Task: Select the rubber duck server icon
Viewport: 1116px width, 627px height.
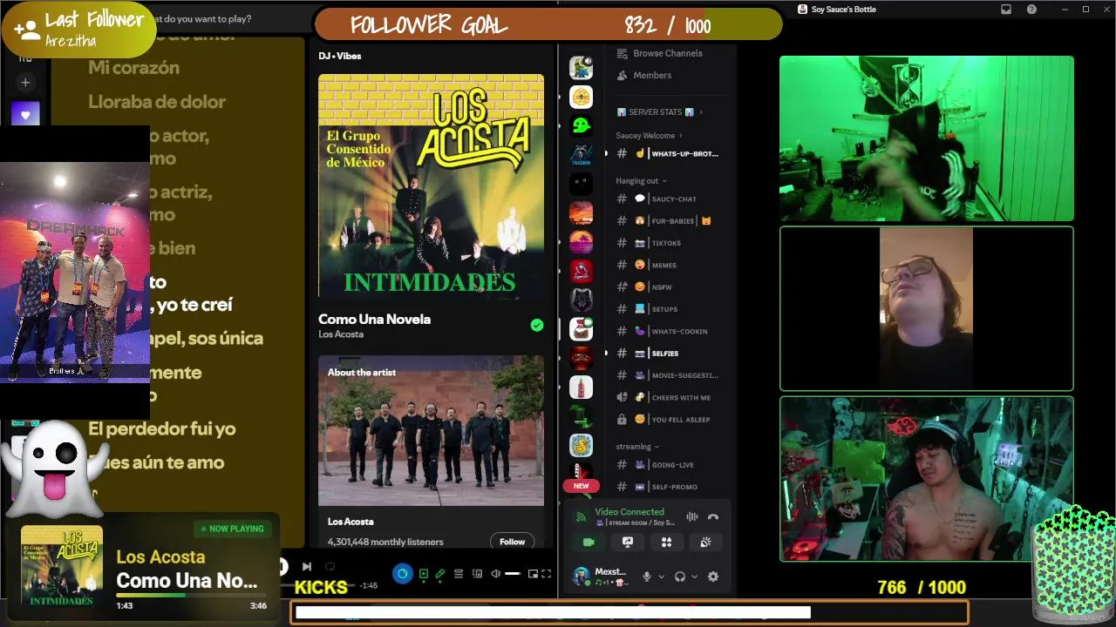Action: point(582,446)
